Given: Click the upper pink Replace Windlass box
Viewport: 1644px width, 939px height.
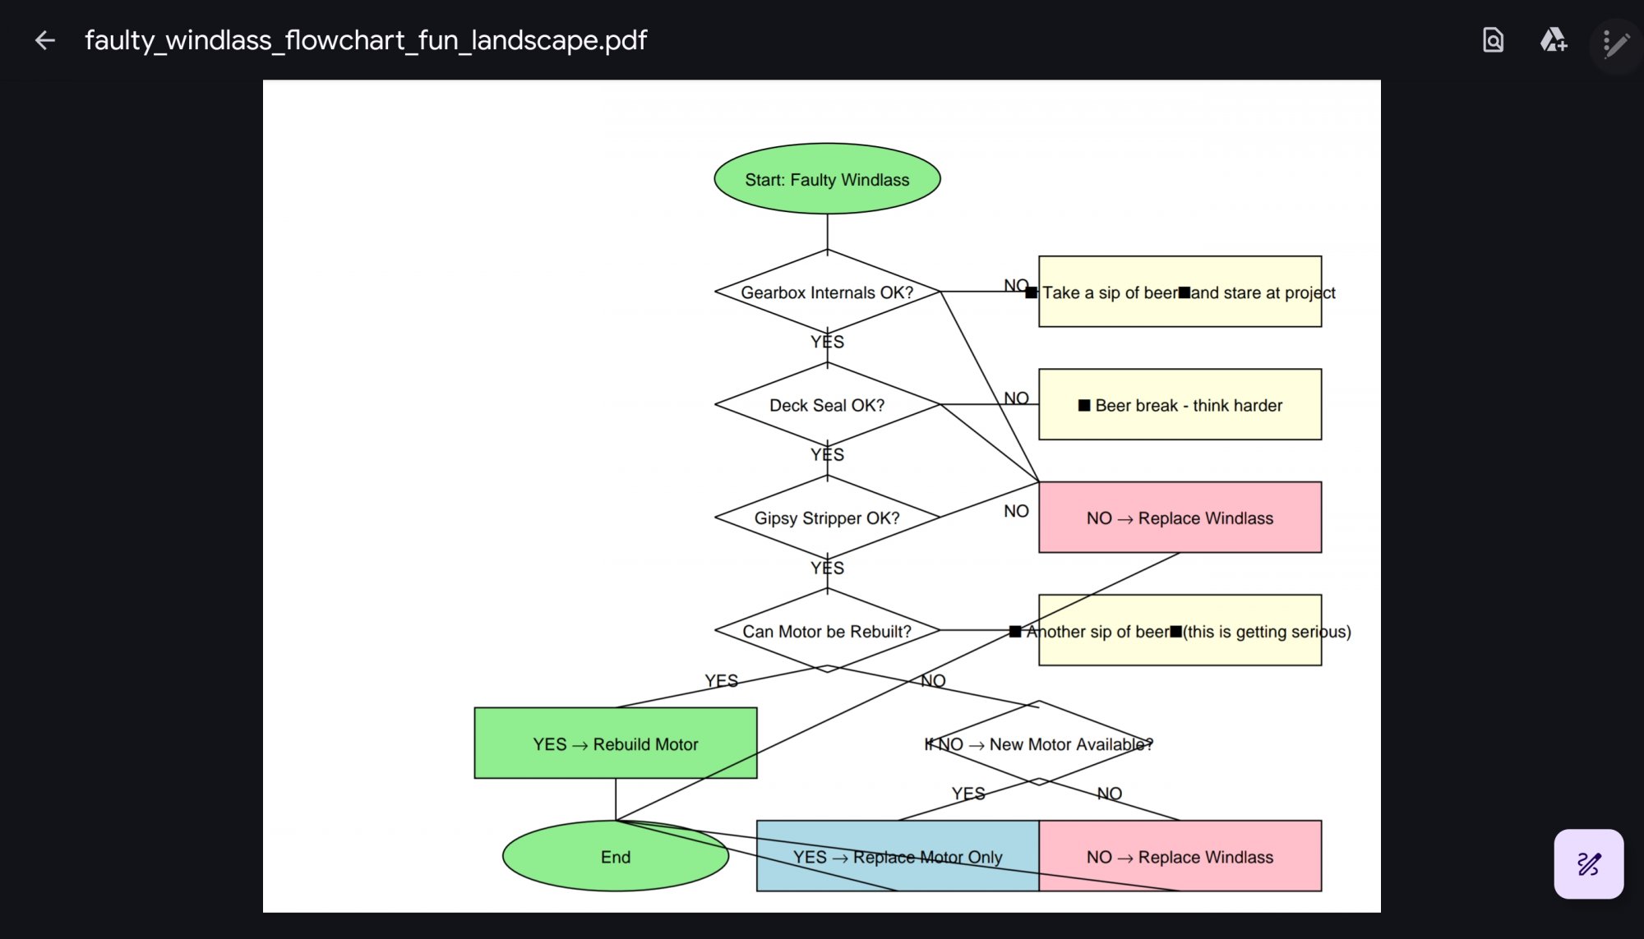Looking at the screenshot, I should tap(1180, 518).
